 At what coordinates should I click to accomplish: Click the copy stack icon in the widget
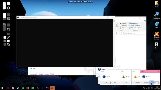click(8, 44)
